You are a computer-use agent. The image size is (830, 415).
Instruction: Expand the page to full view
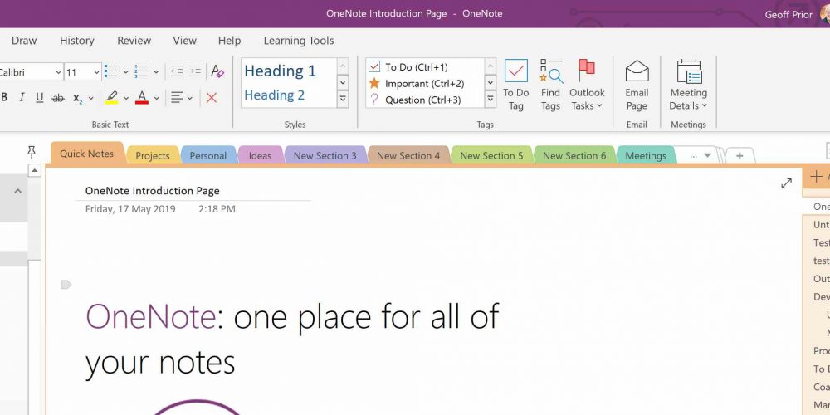coord(787,183)
